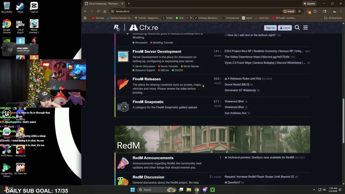Open the YouTube bookmark
Image resolution: width=345 pixels, height=194 pixels.
click(98, 18)
